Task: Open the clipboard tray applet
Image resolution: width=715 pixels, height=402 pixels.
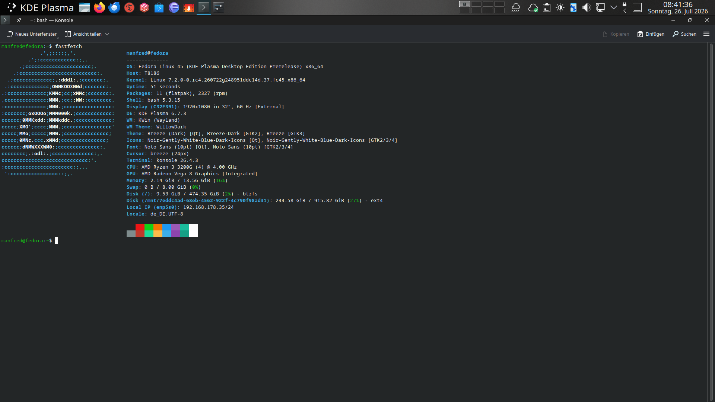Action: pos(547,7)
